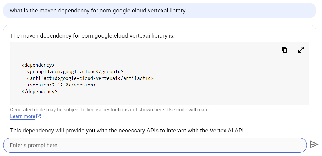The height and width of the screenshot is (156, 322).
Task: Click the google-cloud-vertexai artifact value
Action: point(89,78)
